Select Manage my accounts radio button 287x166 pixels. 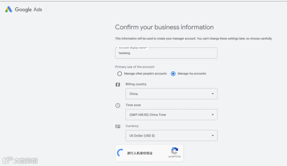tap(173, 74)
